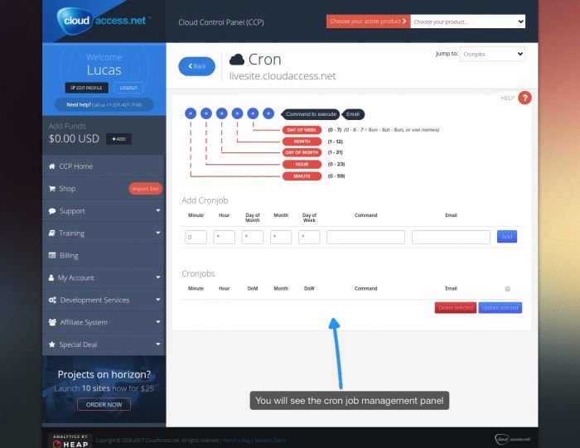Screen dimensions: 580x448
Task: Click the Add Cronjob section heading
Action: click(205, 200)
